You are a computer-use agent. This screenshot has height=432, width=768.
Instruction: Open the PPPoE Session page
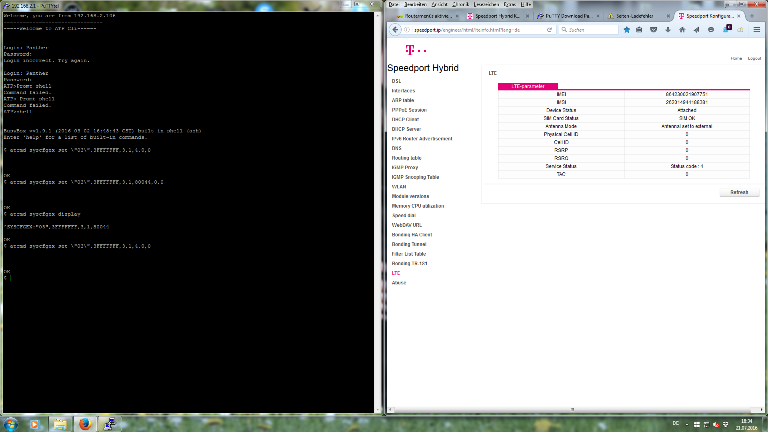pyautogui.click(x=409, y=110)
